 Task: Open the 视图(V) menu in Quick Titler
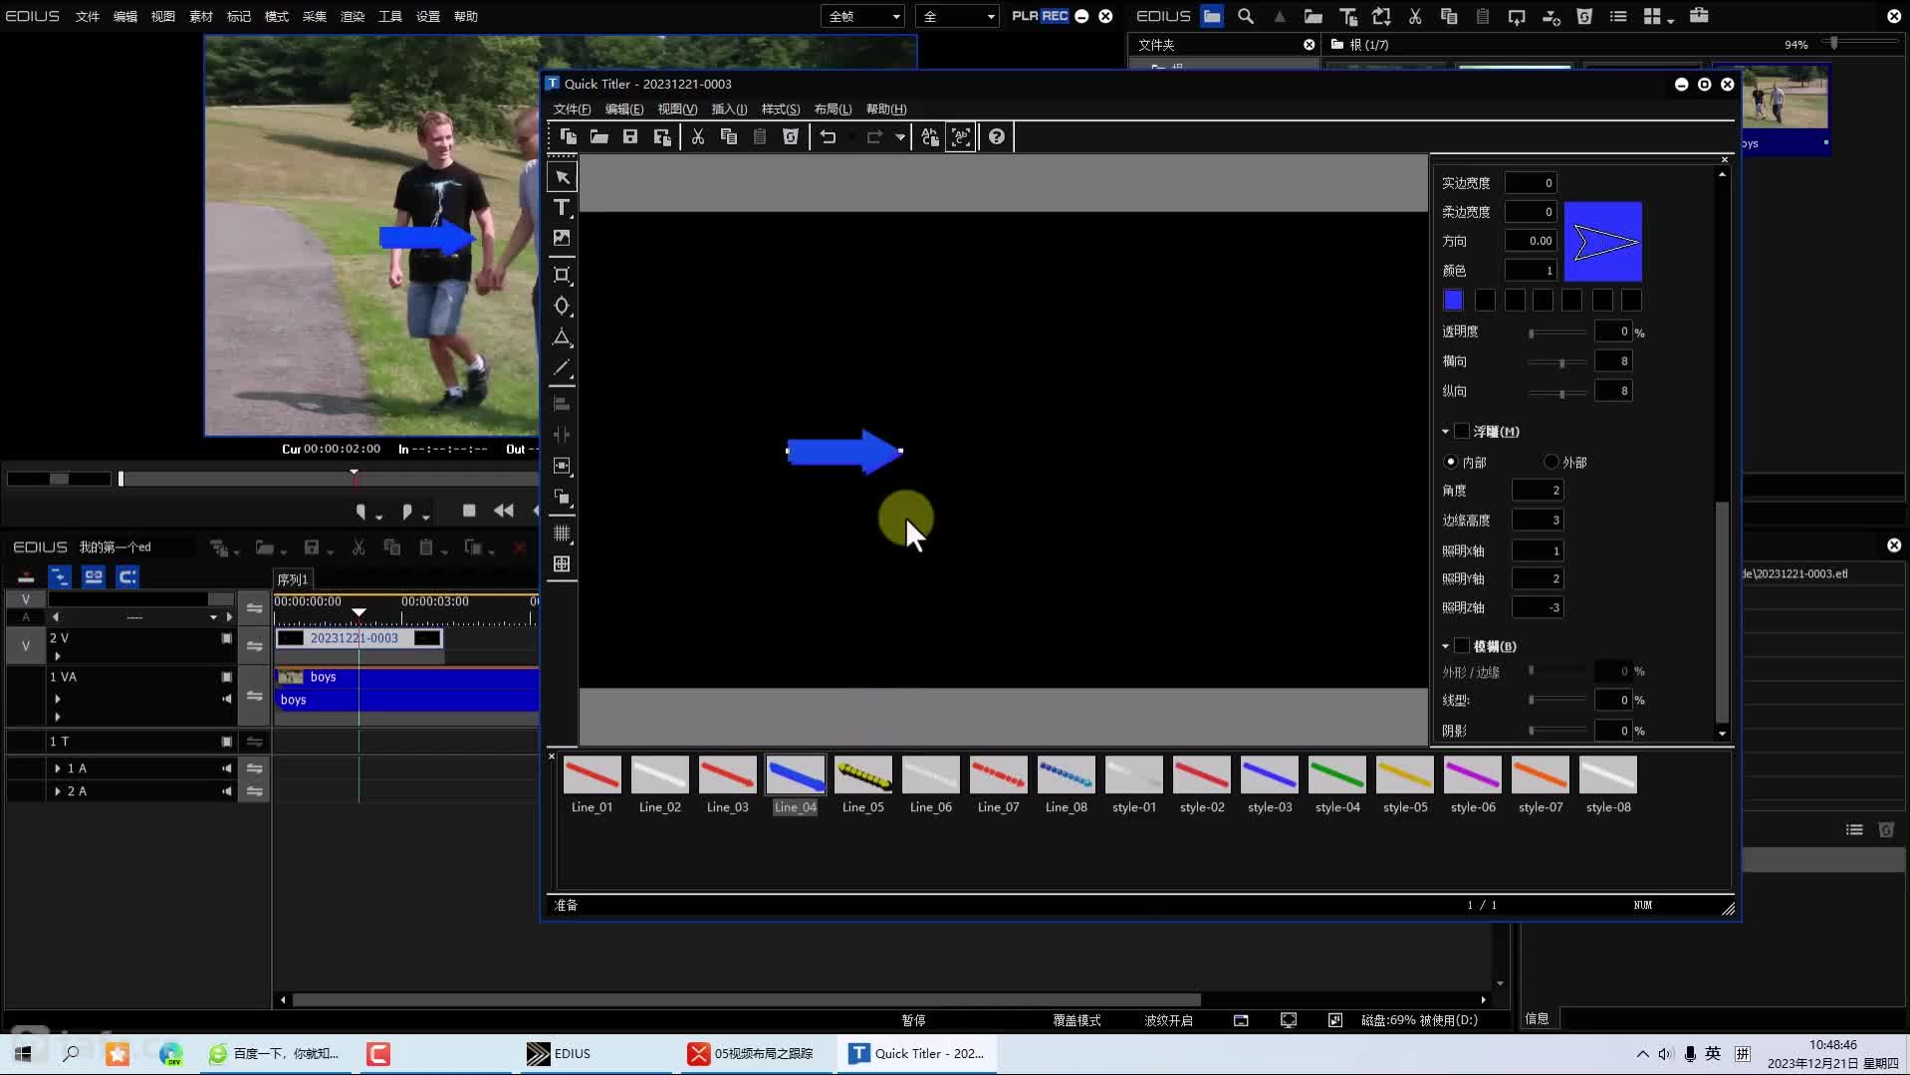click(677, 109)
